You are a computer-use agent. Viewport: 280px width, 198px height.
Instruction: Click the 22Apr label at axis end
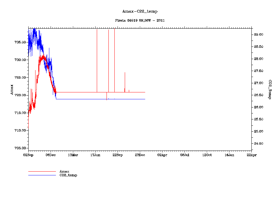pyautogui.click(x=251, y=155)
